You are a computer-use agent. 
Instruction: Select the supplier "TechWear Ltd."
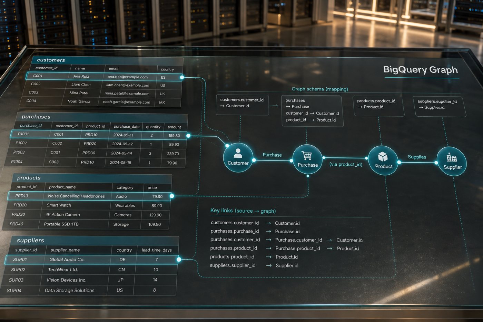tap(63, 270)
